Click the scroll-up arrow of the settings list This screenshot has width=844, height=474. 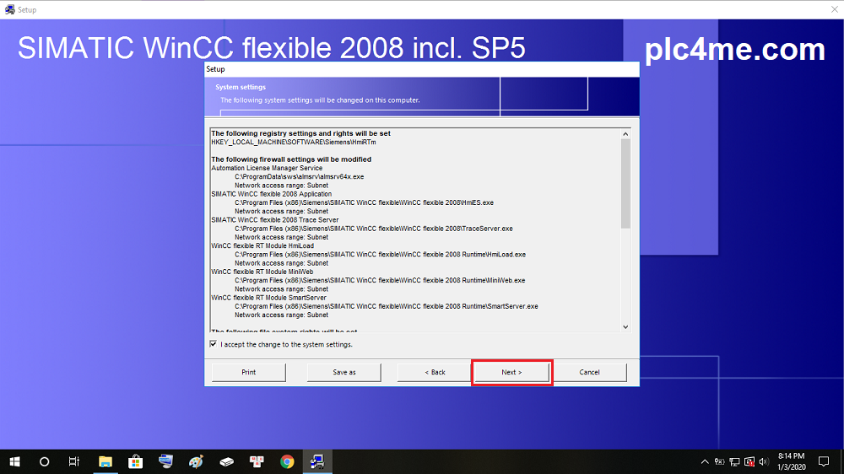[625, 134]
